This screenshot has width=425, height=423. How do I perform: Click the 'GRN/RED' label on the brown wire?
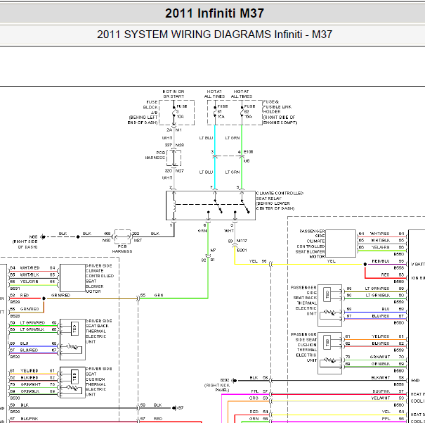60,295
